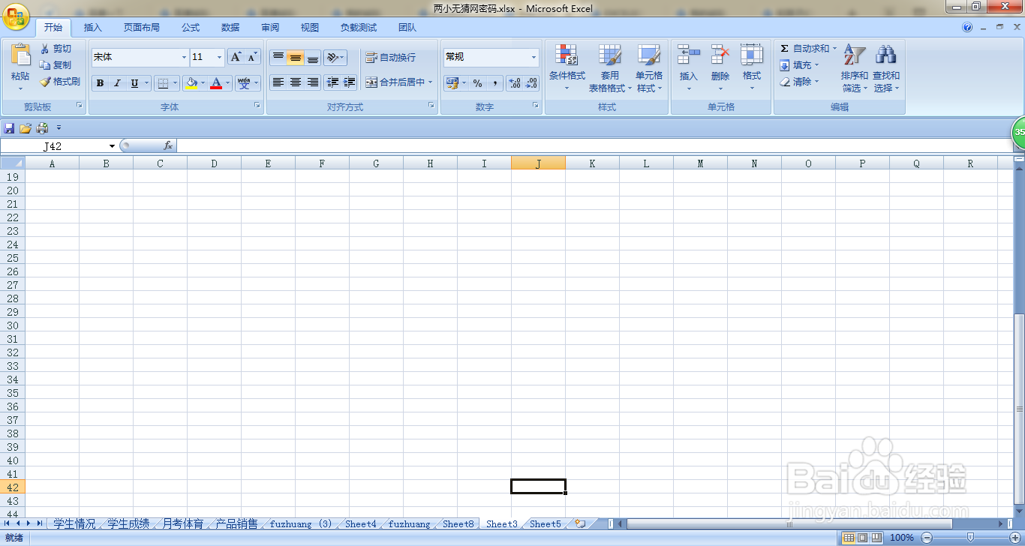
Task: Click the Insert cells (插入) icon
Action: point(688,55)
